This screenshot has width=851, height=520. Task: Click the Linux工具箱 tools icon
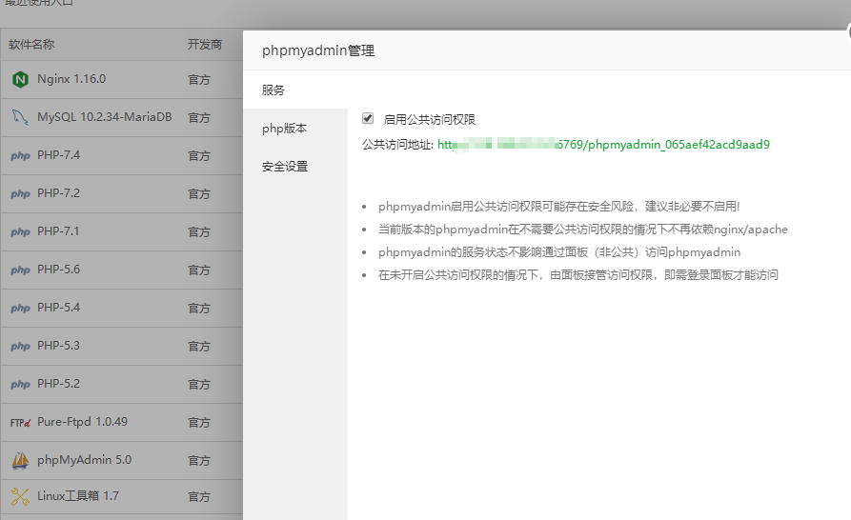[20, 496]
